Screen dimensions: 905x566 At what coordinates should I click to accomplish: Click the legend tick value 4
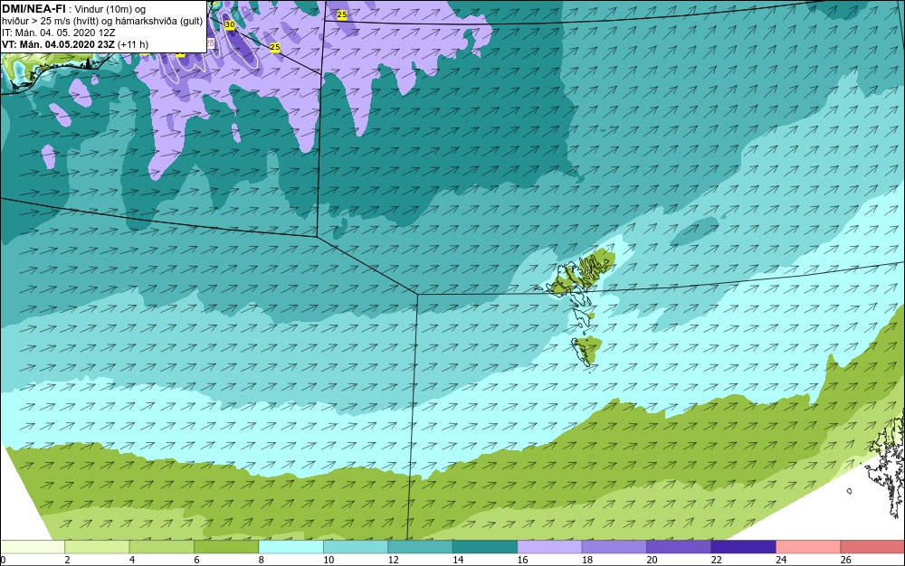pyautogui.click(x=132, y=560)
